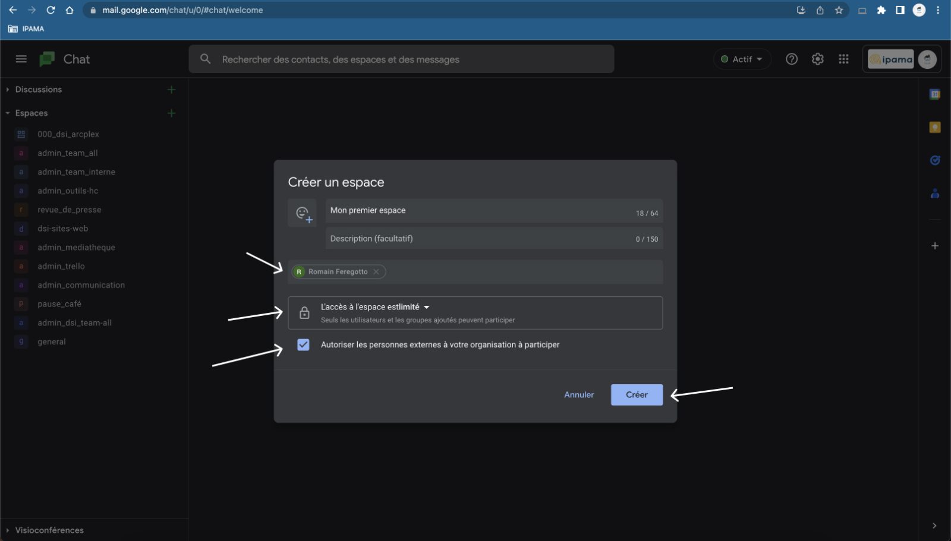This screenshot has height=541, width=951.
Task: Open the browser side panel icon
Action: coord(900,10)
